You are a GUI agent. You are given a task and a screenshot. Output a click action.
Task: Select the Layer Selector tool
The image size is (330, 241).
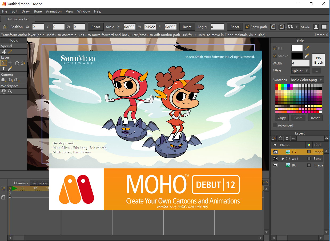23,63
